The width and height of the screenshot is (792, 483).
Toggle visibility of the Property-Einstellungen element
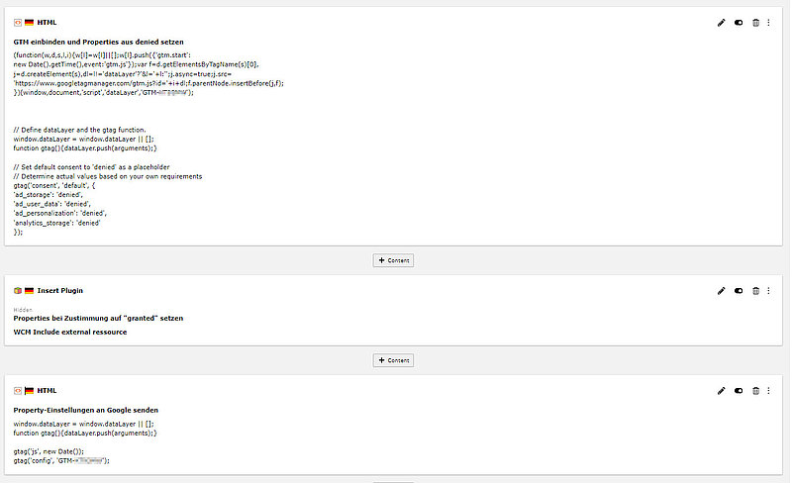[739, 392]
